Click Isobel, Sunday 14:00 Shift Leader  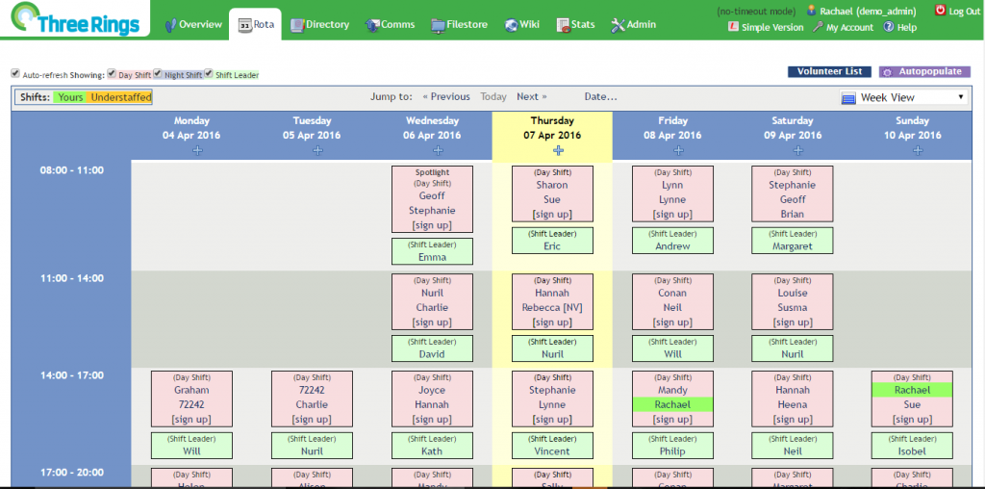[x=912, y=450]
